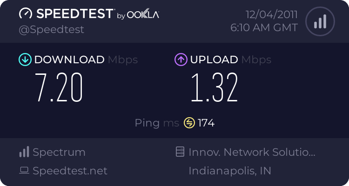Click the Speedtest gauge logo icon
The height and width of the screenshot is (186, 349).
26,13
